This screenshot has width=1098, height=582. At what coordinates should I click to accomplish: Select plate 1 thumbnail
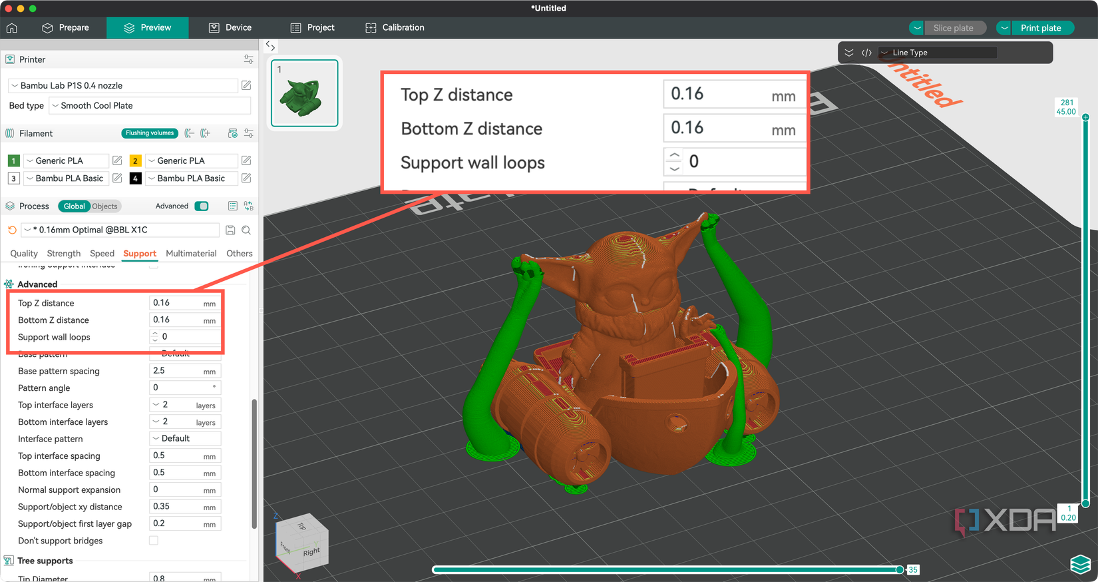pos(305,93)
